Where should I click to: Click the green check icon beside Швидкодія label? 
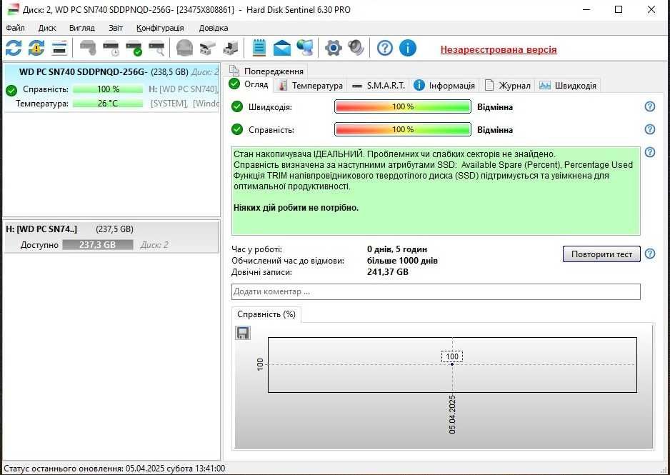click(x=237, y=106)
